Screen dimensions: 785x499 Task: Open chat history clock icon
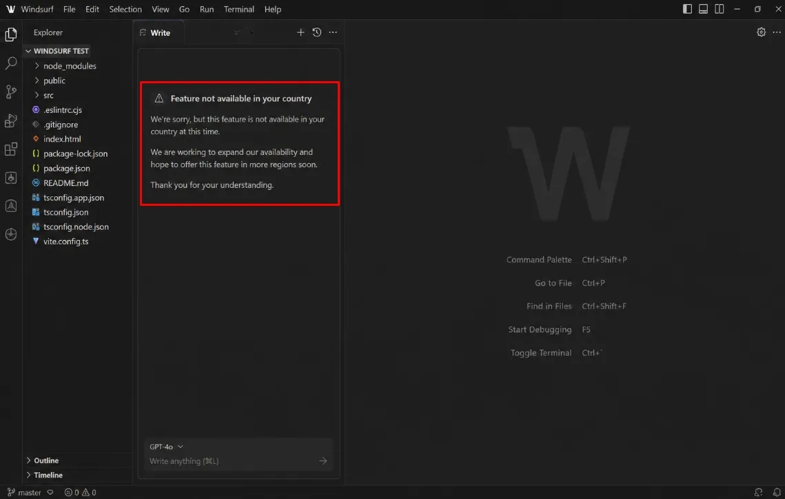(x=317, y=32)
